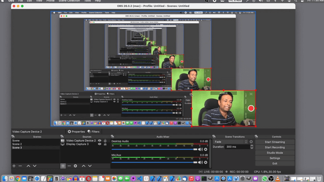Move the selected source up in Sources
The width and height of the screenshot is (324, 182).
pos(83,166)
